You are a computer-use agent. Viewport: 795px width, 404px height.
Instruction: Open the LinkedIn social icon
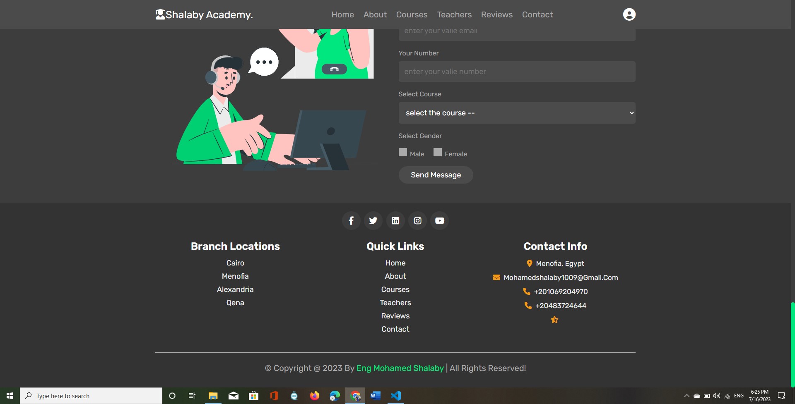395,221
